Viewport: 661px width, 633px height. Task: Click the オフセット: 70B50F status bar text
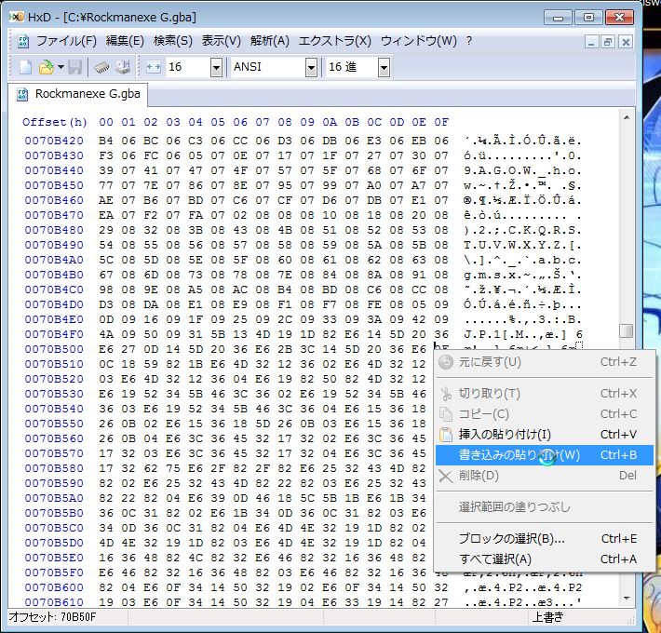coord(52,617)
